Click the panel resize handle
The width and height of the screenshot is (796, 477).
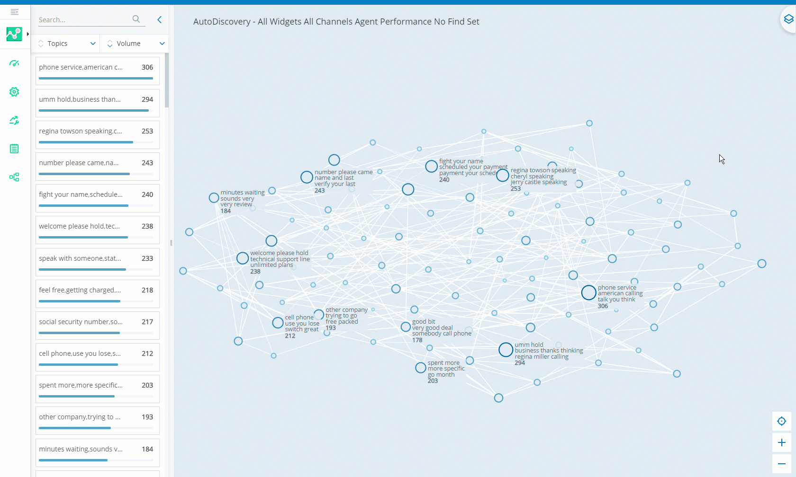[x=171, y=243]
